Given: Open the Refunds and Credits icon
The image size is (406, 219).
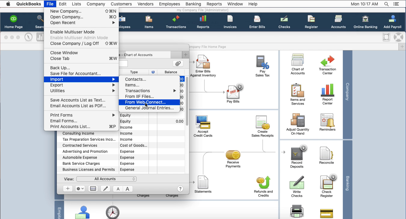Looking at the screenshot, I should [x=263, y=186].
